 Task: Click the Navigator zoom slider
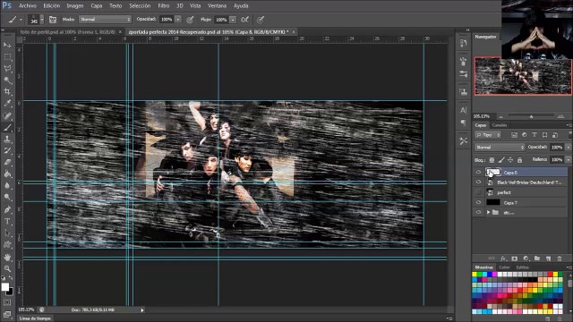(x=531, y=116)
